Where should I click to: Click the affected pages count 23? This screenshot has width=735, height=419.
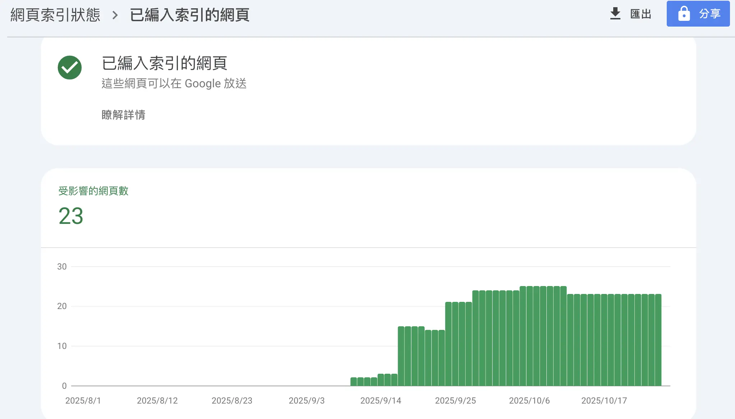71,216
